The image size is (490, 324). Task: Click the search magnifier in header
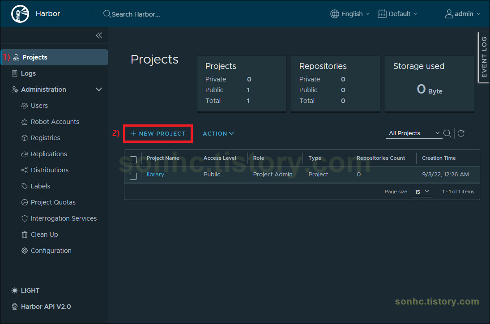coord(107,14)
